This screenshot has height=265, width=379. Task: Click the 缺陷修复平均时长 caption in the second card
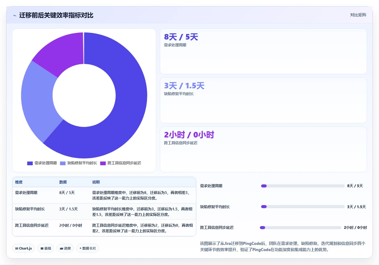pyautogui.click(x=179, y=94)
